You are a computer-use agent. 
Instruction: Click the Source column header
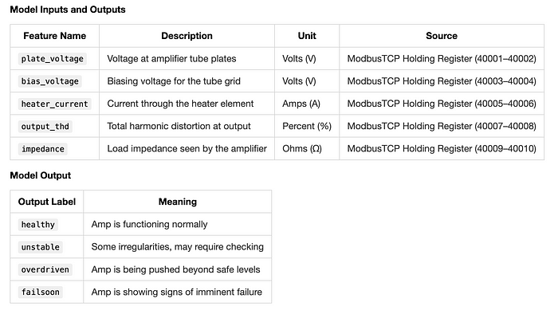[x=442, y=36]
